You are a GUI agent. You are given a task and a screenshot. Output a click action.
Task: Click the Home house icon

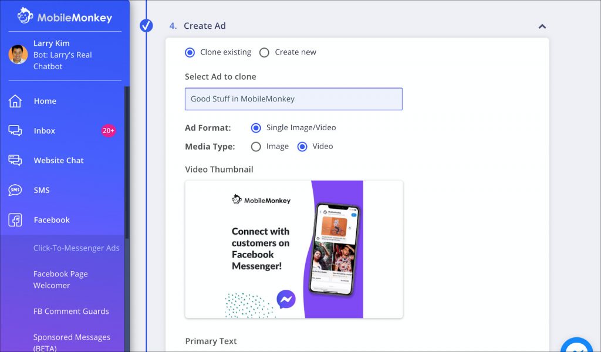15,101
